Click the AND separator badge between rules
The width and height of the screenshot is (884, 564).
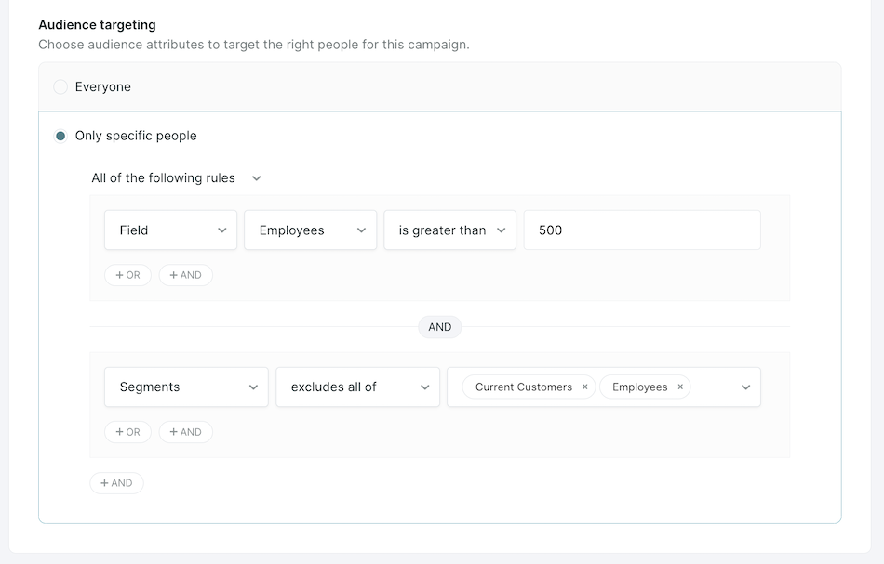440,327
